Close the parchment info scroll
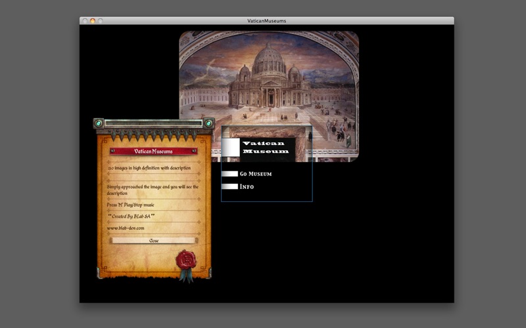 point(154,240)
